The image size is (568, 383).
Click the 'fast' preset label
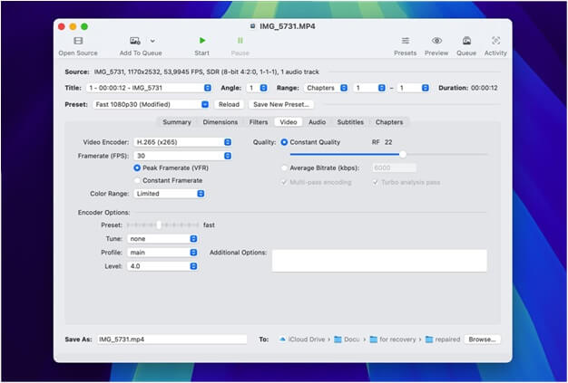coord(209,225)
